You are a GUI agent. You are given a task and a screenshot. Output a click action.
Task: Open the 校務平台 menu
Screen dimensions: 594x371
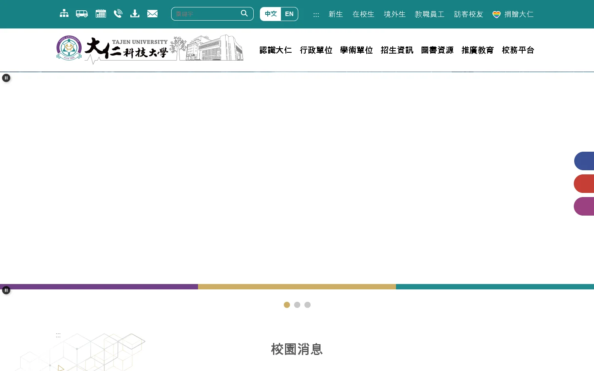click(x=518, y=50)
